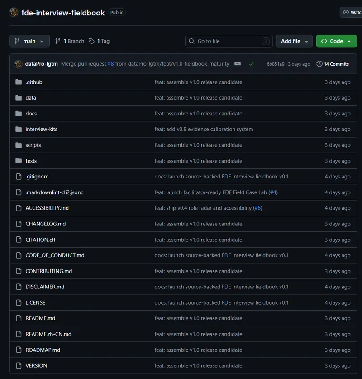Click the folder icon for scripts

click(19, 145)
